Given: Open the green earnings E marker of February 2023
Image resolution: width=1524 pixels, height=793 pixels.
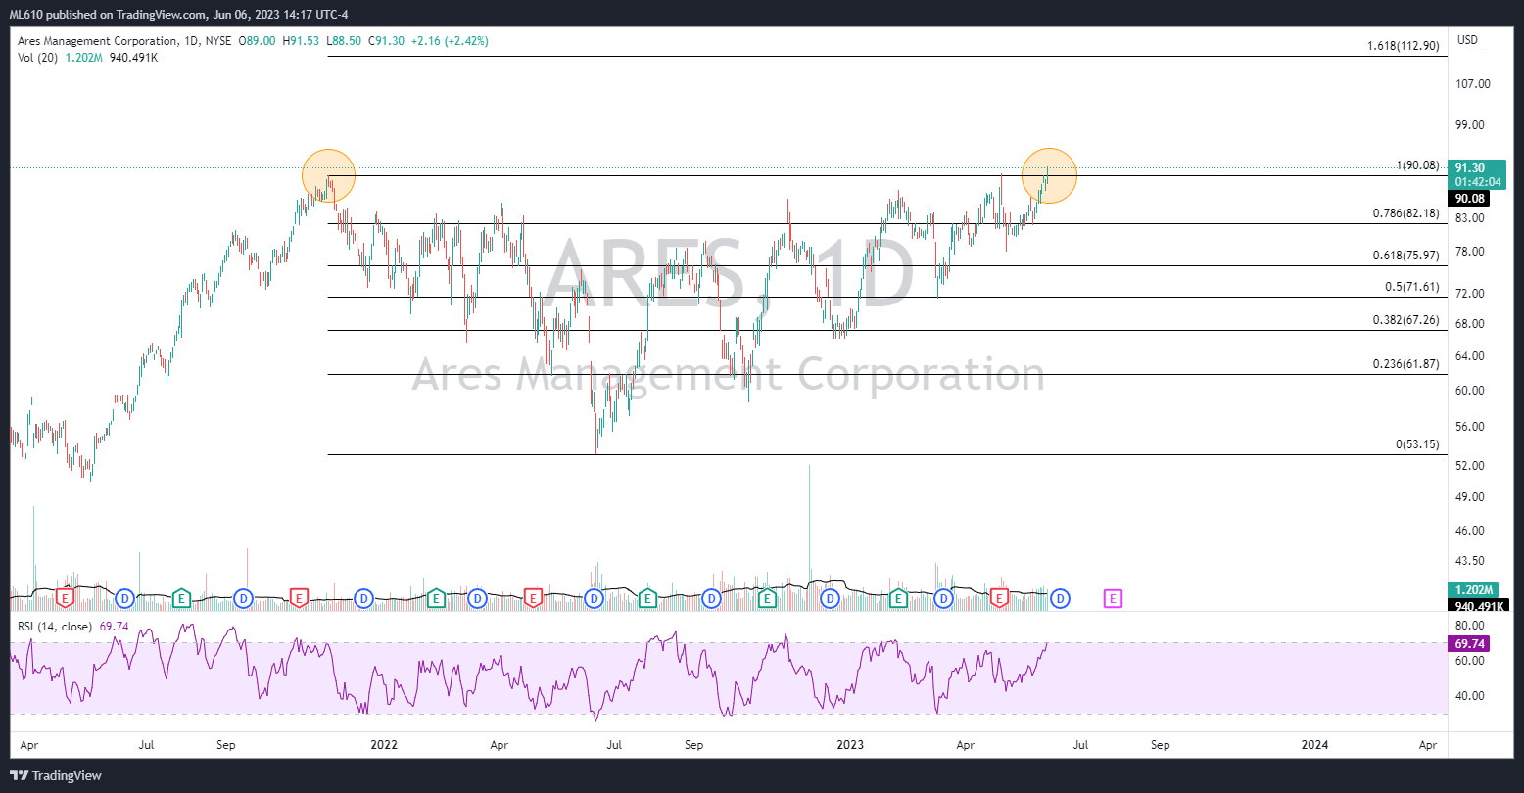Looking at the screenshot, I should pyautogui.click(x=897, y=597).
